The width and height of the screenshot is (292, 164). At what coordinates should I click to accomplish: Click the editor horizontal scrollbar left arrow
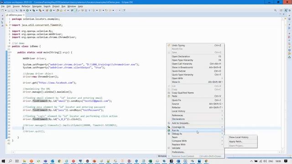coord(13,152)
